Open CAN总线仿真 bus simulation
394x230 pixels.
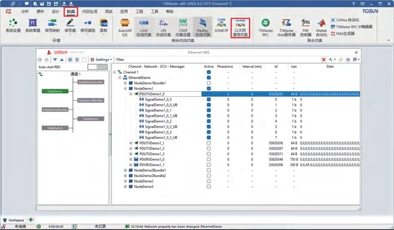[144, 27]
